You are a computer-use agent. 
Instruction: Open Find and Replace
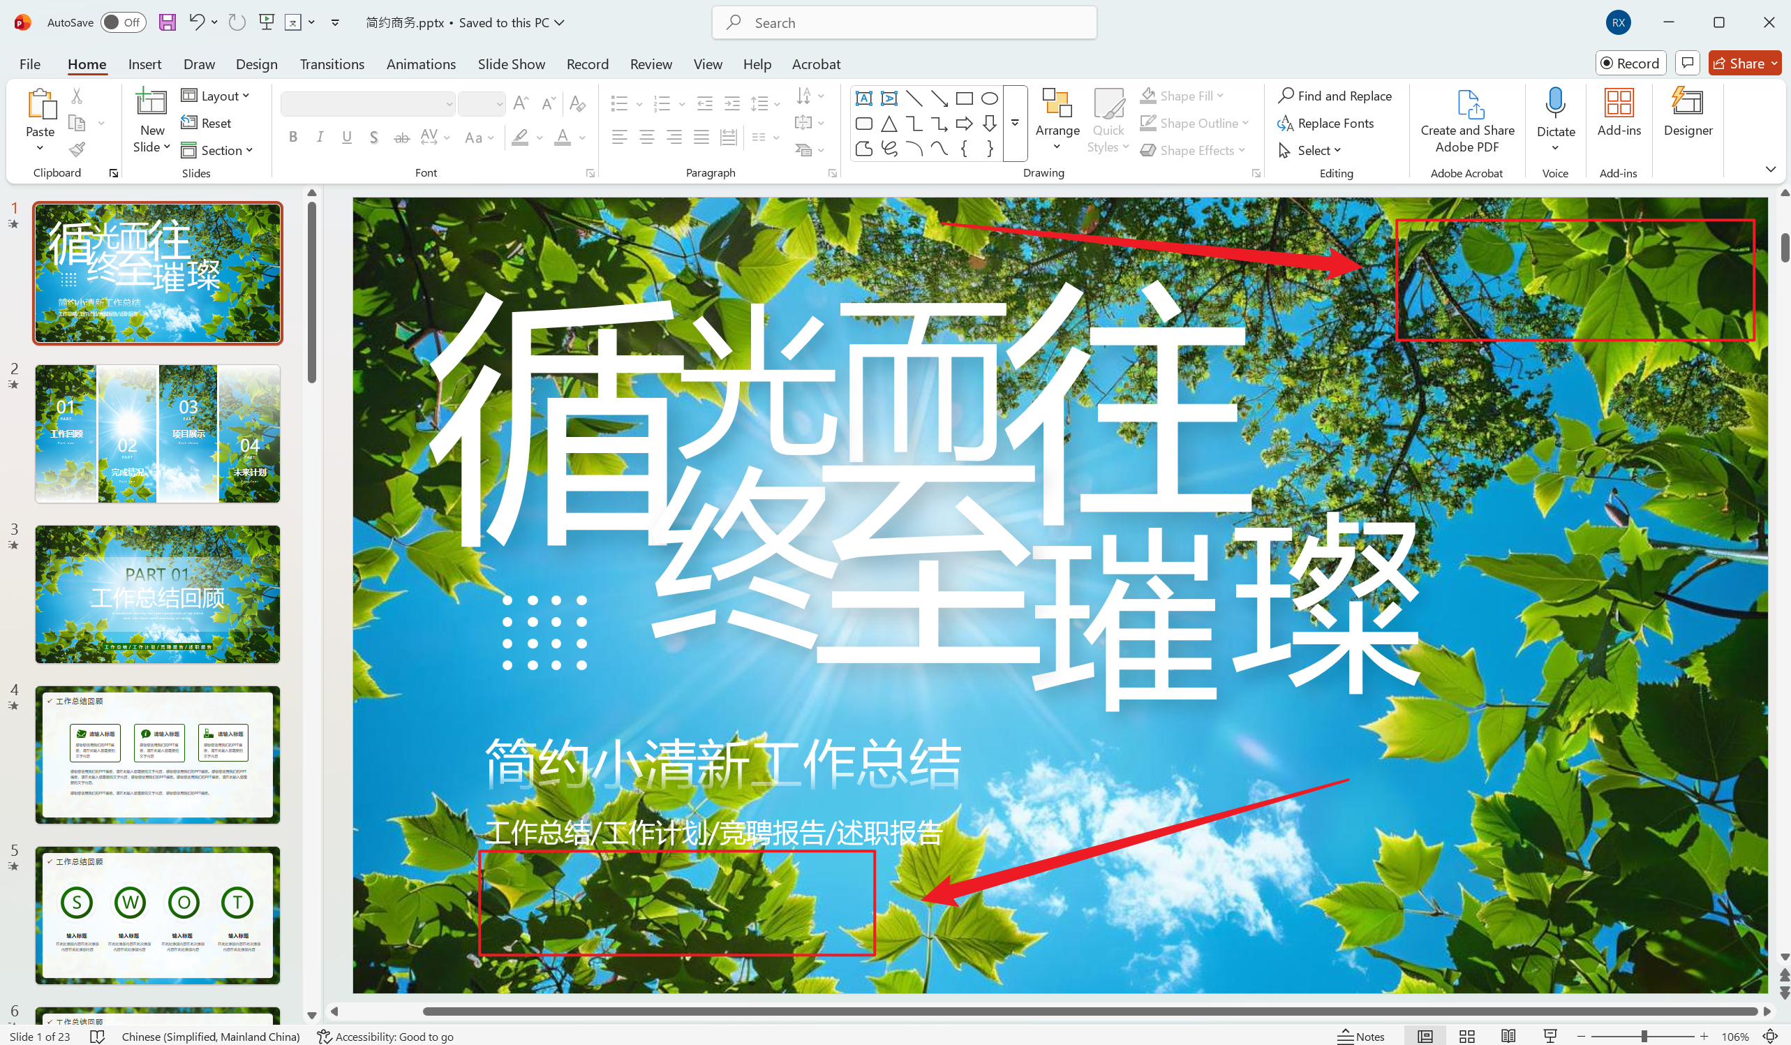pyautogui.click(x=1335, y=95)
